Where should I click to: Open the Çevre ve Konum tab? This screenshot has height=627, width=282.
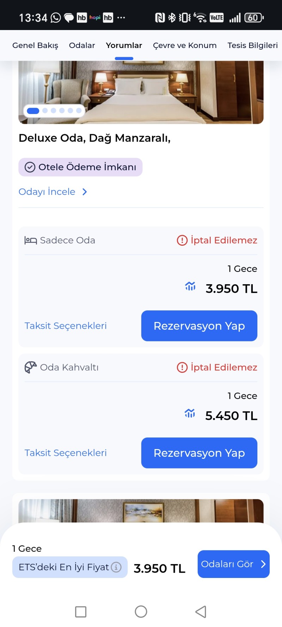[x=185, y=45]
